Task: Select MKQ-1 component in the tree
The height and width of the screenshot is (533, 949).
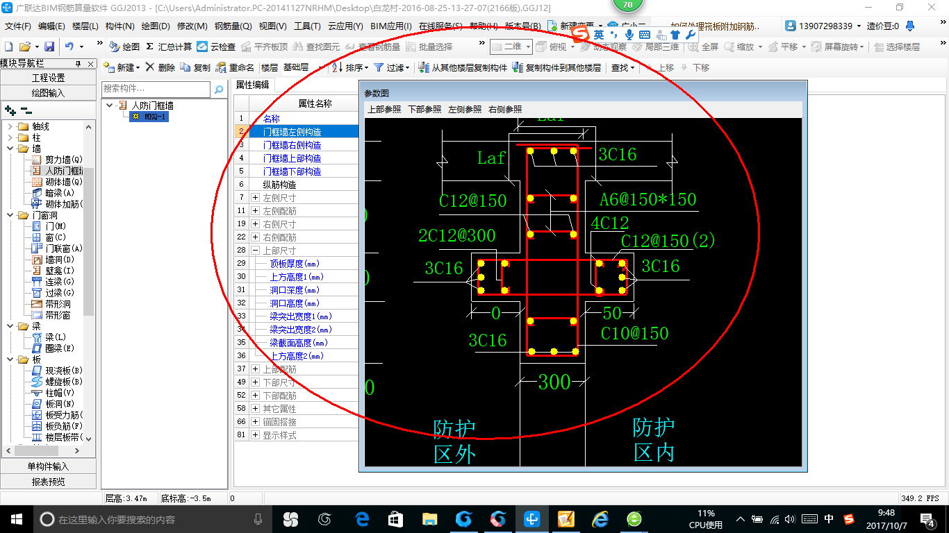Action: (149, 117)
